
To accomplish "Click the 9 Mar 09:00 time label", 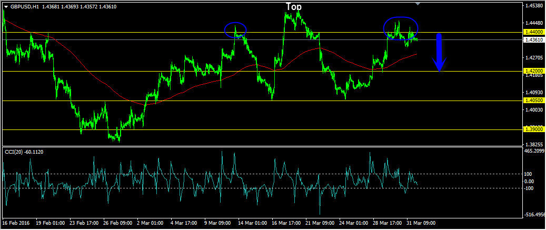I will (x=219, y=223).
